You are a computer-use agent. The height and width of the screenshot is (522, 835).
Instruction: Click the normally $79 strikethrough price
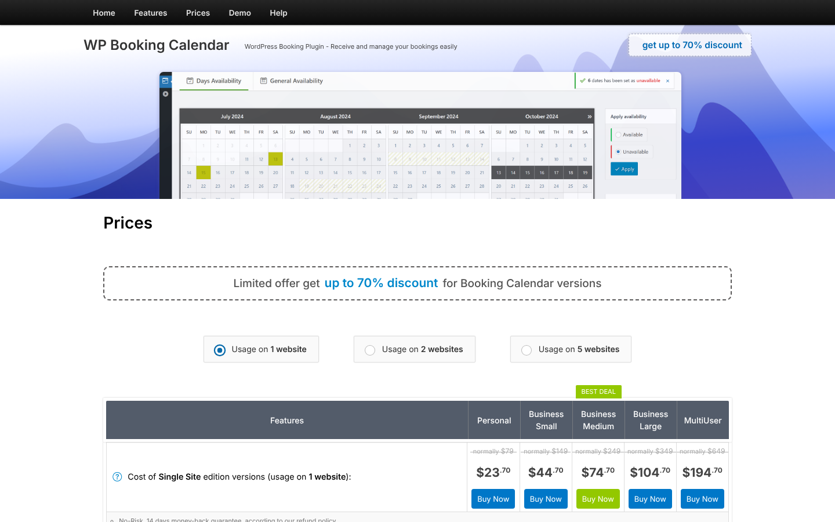click(493, 451)
